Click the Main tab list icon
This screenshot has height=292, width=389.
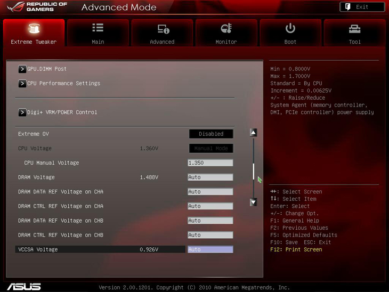click(x=98, y=28)
